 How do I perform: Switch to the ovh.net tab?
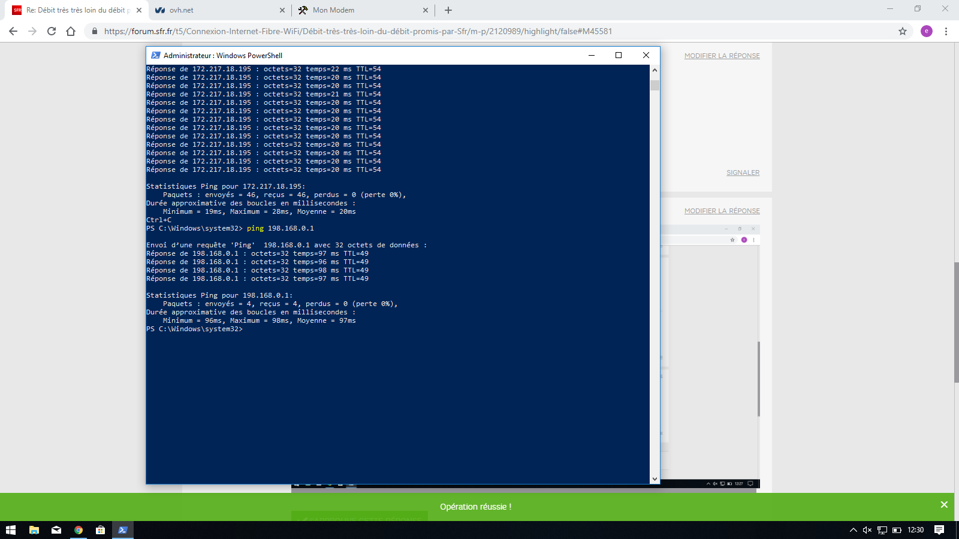[216, 10]
